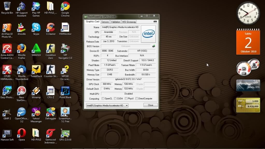Launch CCleaner desktop icon
Viewport: 265px width, 149px height.
51,29
